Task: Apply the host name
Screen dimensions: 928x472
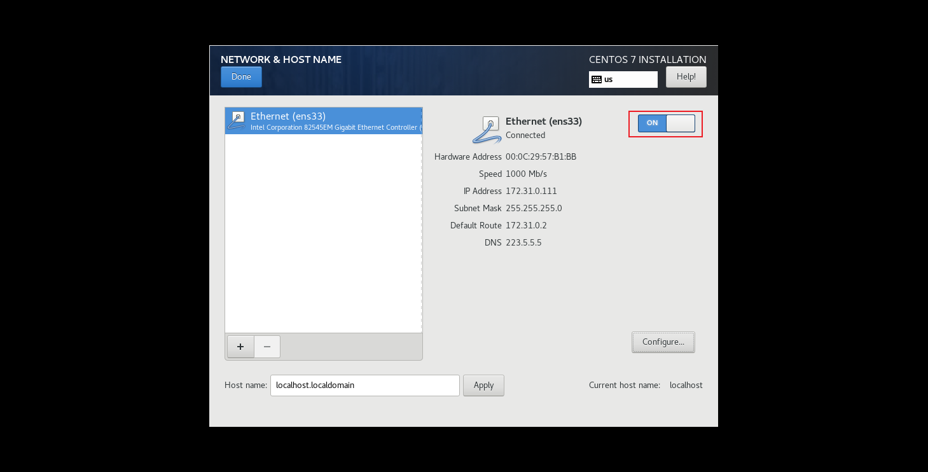Action: pos(483,385)
